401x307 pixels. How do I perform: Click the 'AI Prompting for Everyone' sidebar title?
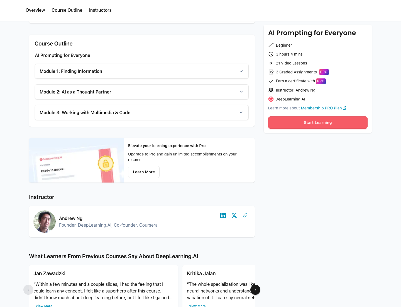pyautogui.click(x=312, y=33)
